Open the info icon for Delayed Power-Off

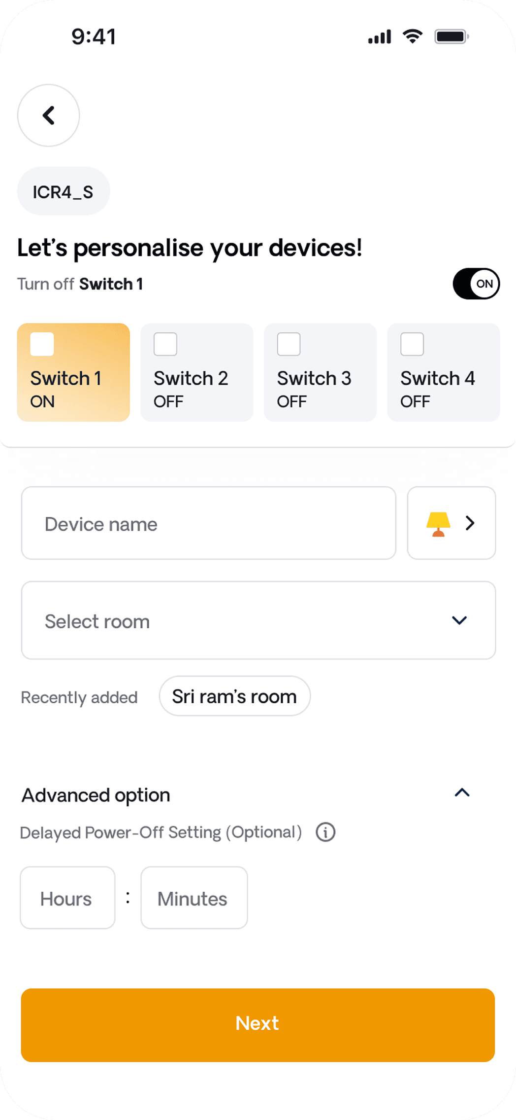click(x=325, y=832)
